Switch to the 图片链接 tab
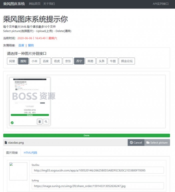The height and width of the screenshot is (192, 175). click(12, 152)
